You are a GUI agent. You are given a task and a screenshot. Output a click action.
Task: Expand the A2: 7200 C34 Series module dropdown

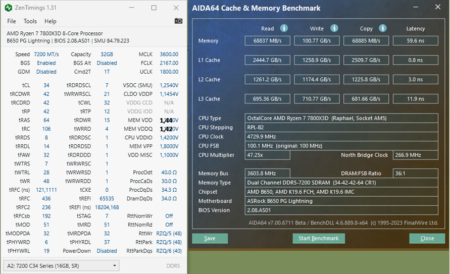(61, 266)
